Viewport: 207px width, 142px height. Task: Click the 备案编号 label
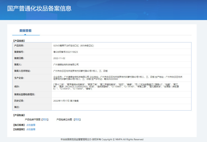[x=19, y=52]
